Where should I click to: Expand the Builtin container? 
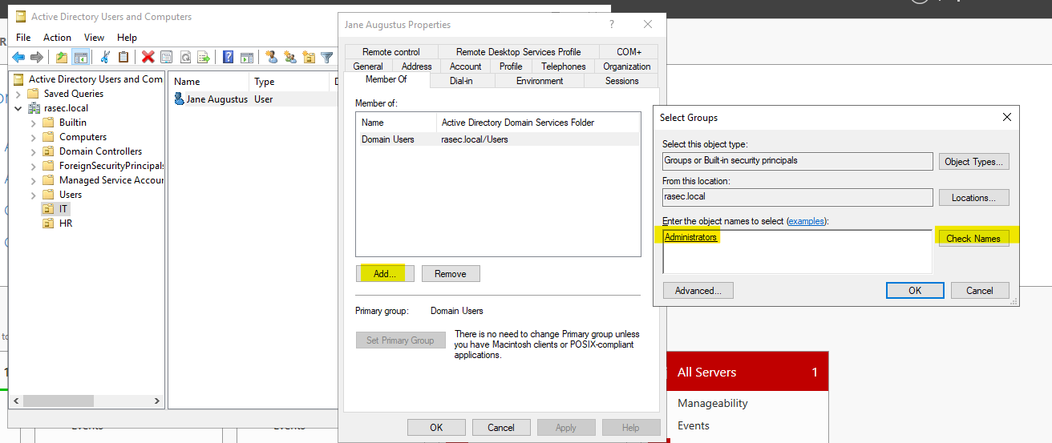33,123
